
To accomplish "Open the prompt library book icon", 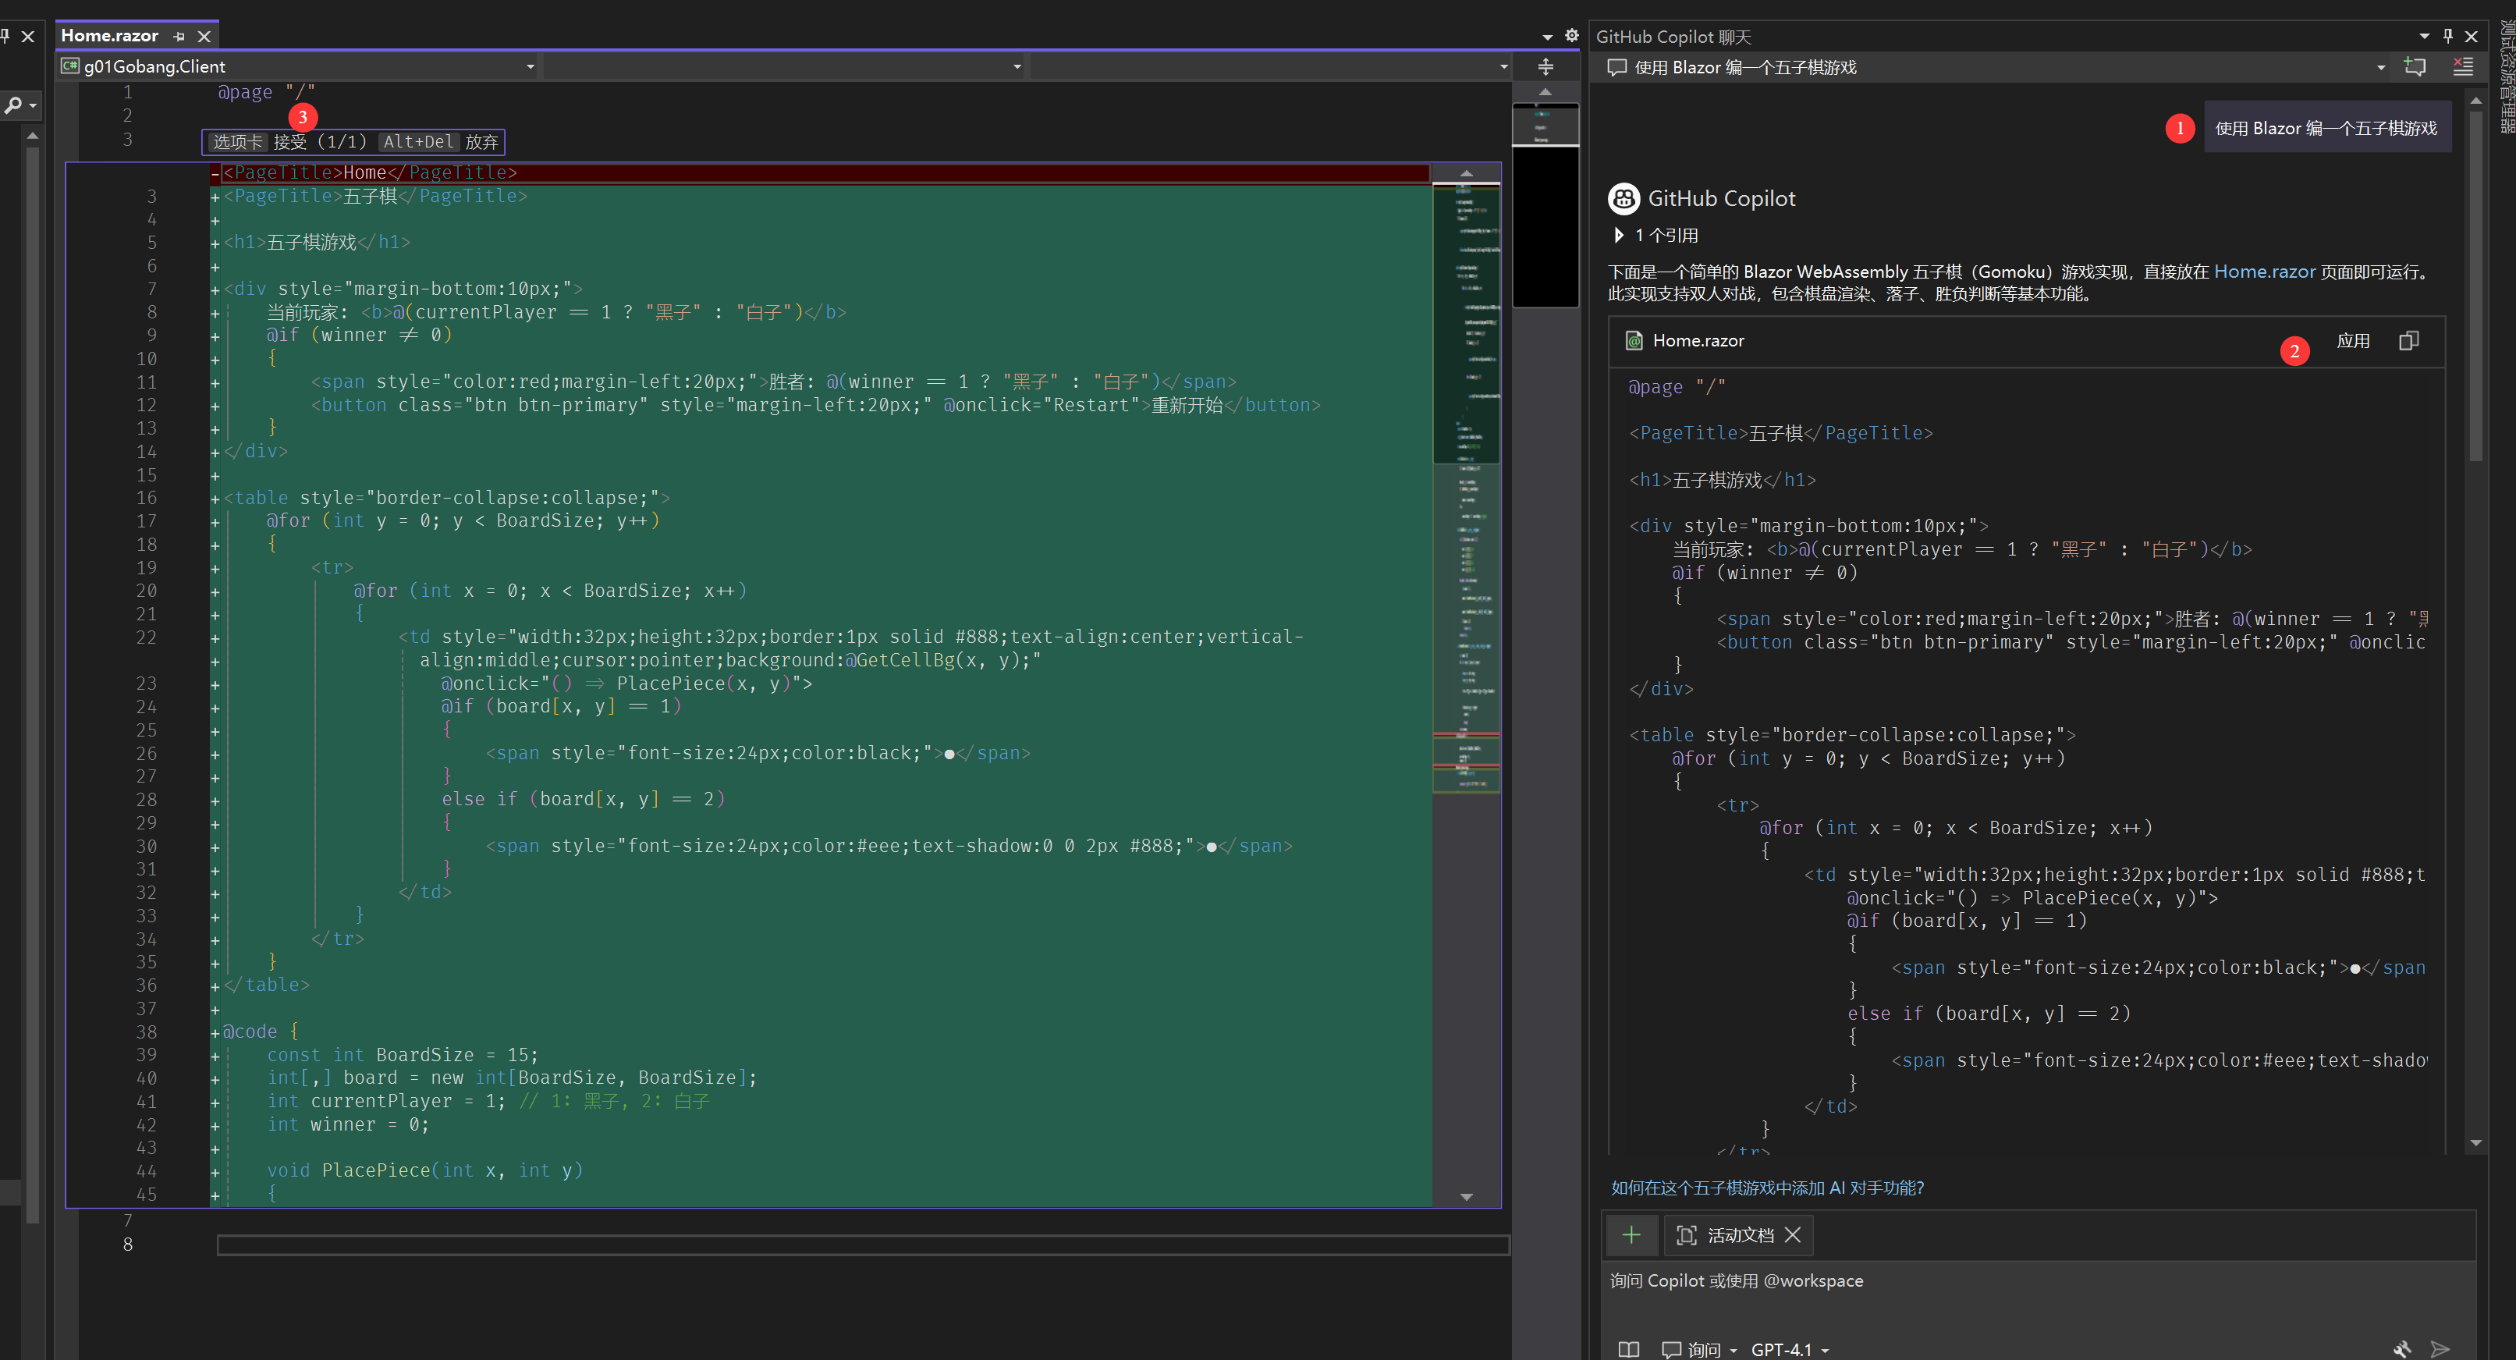I will (x=1628, y=1348).
